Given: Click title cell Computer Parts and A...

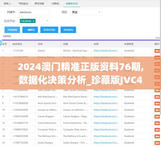Looking at the screenshot, I should (x=75, y=130).
